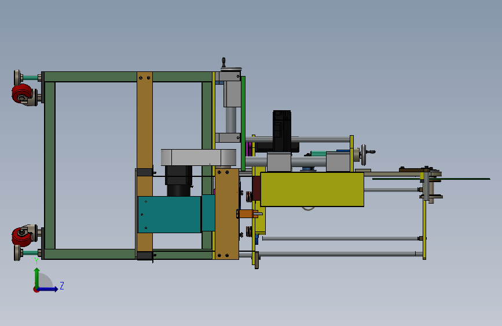The height and width of the screenshot is (326, 502).
Task: Select the leftmost vertical green frame beam
Action: coord(50,165)
